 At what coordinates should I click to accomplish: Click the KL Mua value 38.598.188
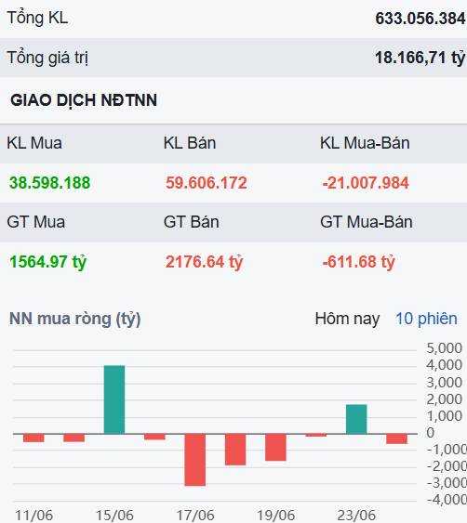pyautogui.click(x=50, y=183)
